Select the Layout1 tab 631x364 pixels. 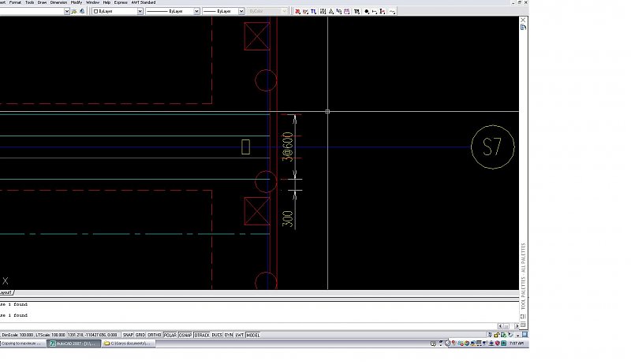6,292
